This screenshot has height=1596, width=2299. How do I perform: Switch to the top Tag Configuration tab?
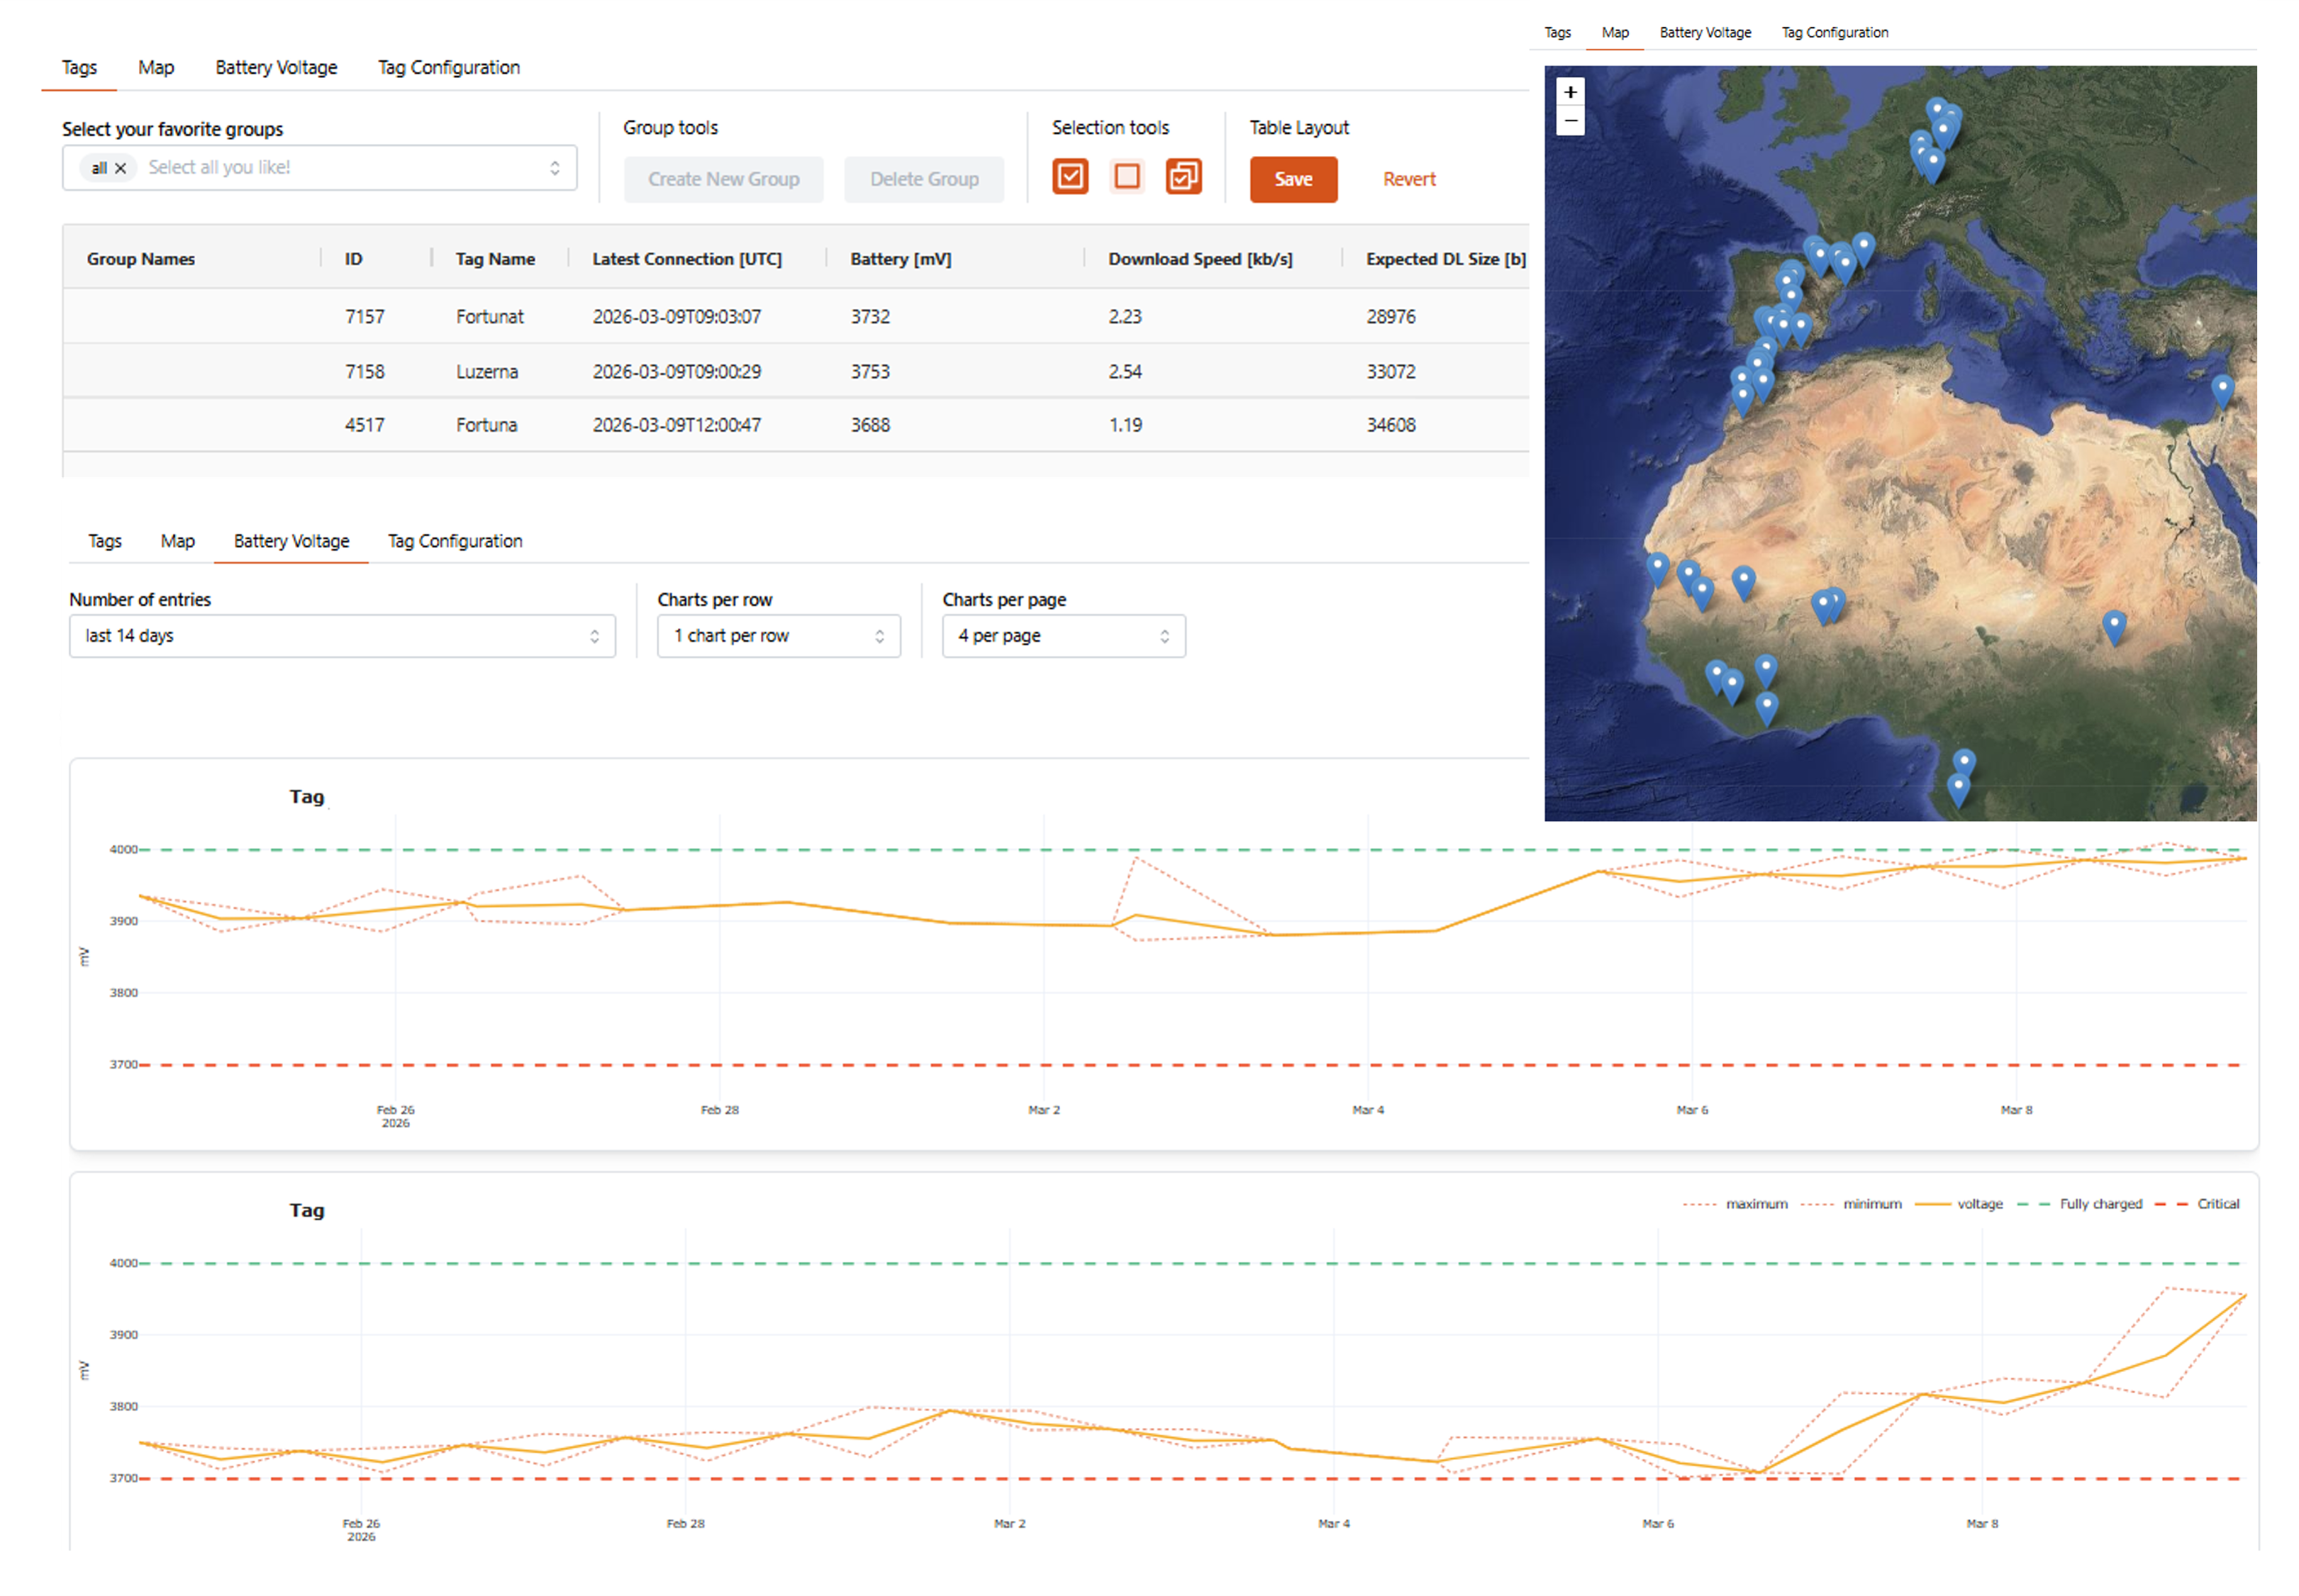pyautogui.click(x=448, y=68)
